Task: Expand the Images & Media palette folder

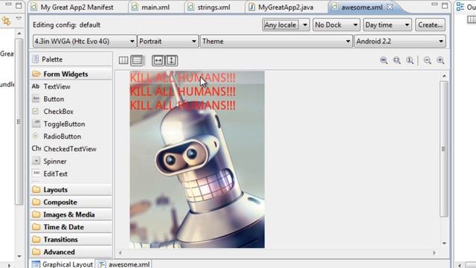Action: pyautogui.click(x=71, y=214)
